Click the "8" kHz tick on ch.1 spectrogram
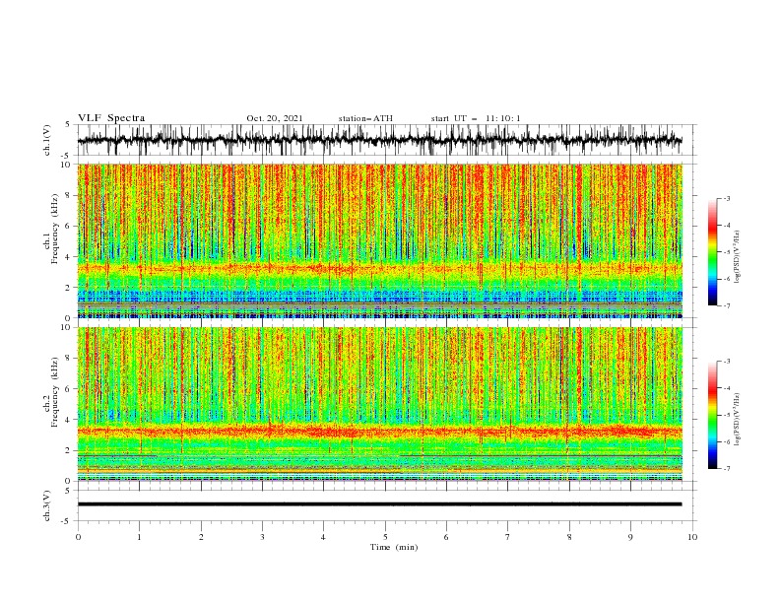 point(69,195)
